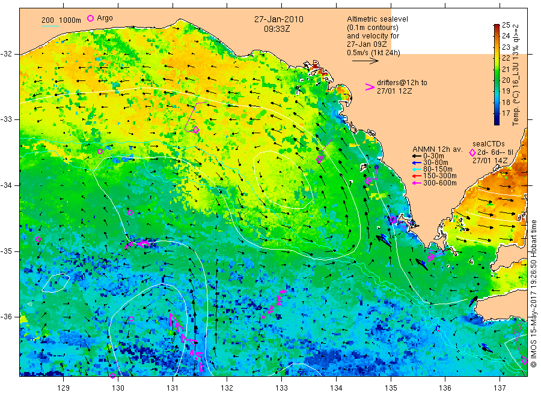Click the 17 label on the temperature scale
Image resolution: width=541 pixels, height=396 pixels.
506,113
